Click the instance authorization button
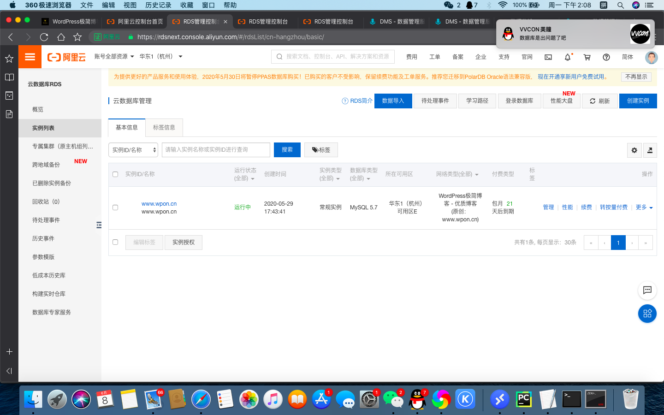Screen dimensions: 664x415 click(184, 243)
